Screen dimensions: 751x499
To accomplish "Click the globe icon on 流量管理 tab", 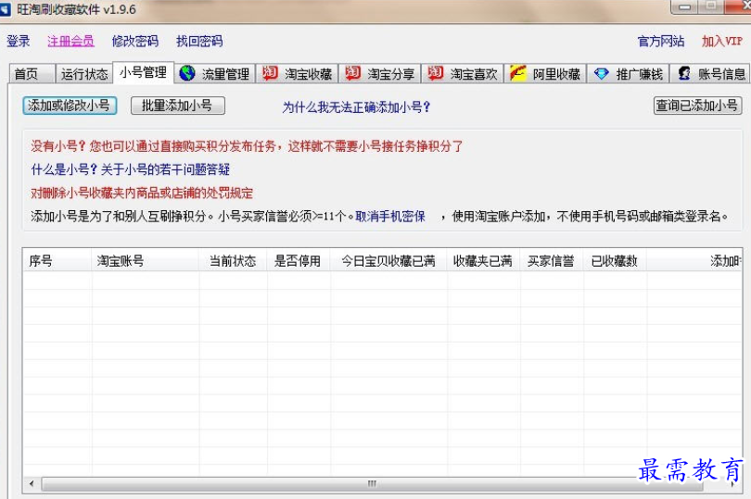I will pos(187,73).
